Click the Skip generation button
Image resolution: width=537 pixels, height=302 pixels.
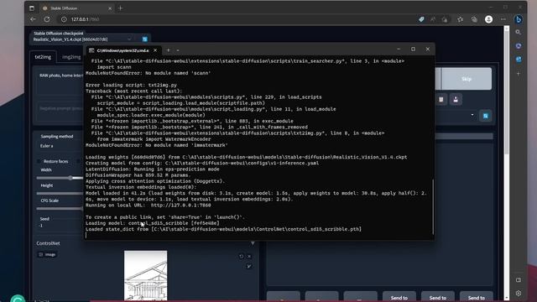click(467, 79)
